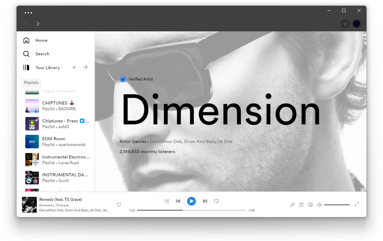This screenshot has height=241, width=383.
Task: Open artist Dimension in now playing
Action: click(46, 205)
